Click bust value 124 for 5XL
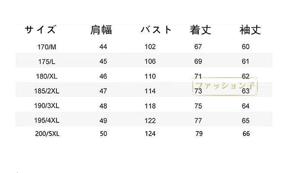302x173 pixels. point(150,134)
